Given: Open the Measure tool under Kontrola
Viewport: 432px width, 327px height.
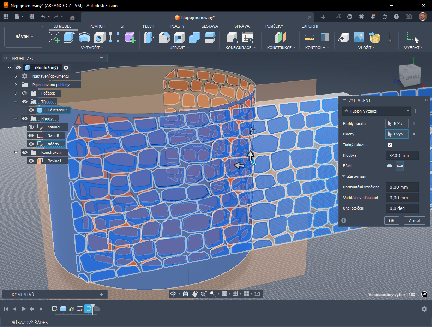Looking at the screenshot, I should 309,37.
